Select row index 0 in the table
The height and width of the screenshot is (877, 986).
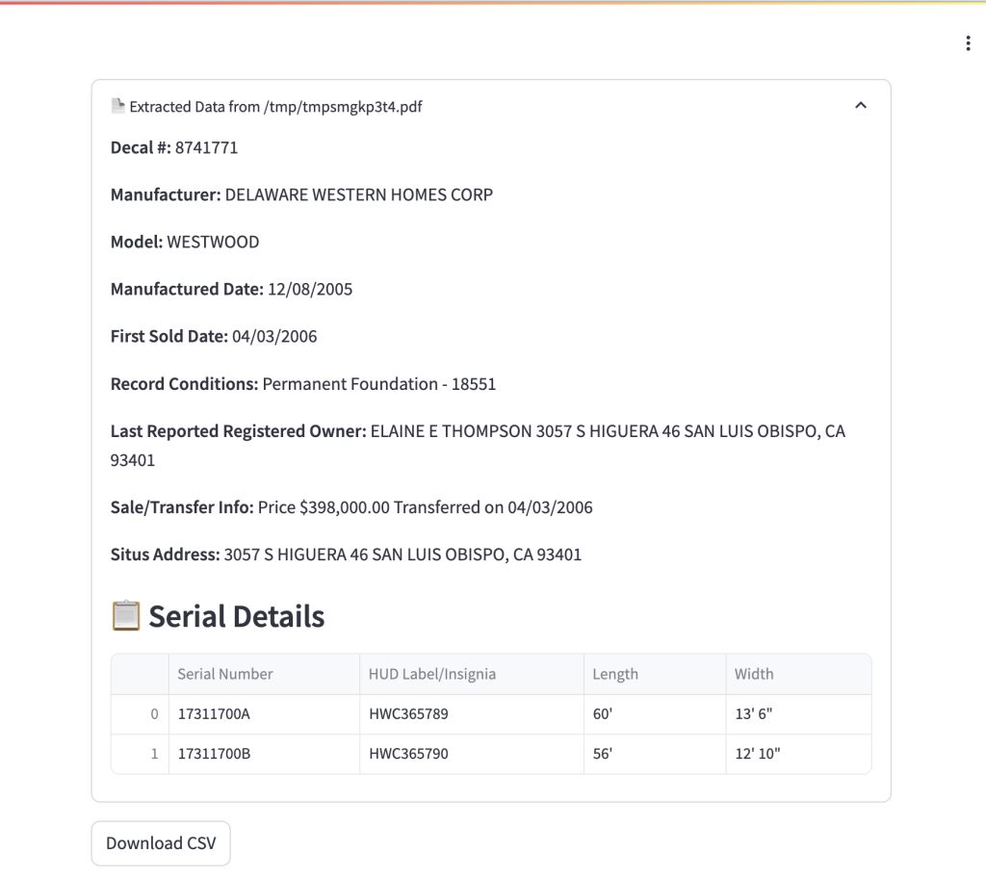(x=154, y=714)
